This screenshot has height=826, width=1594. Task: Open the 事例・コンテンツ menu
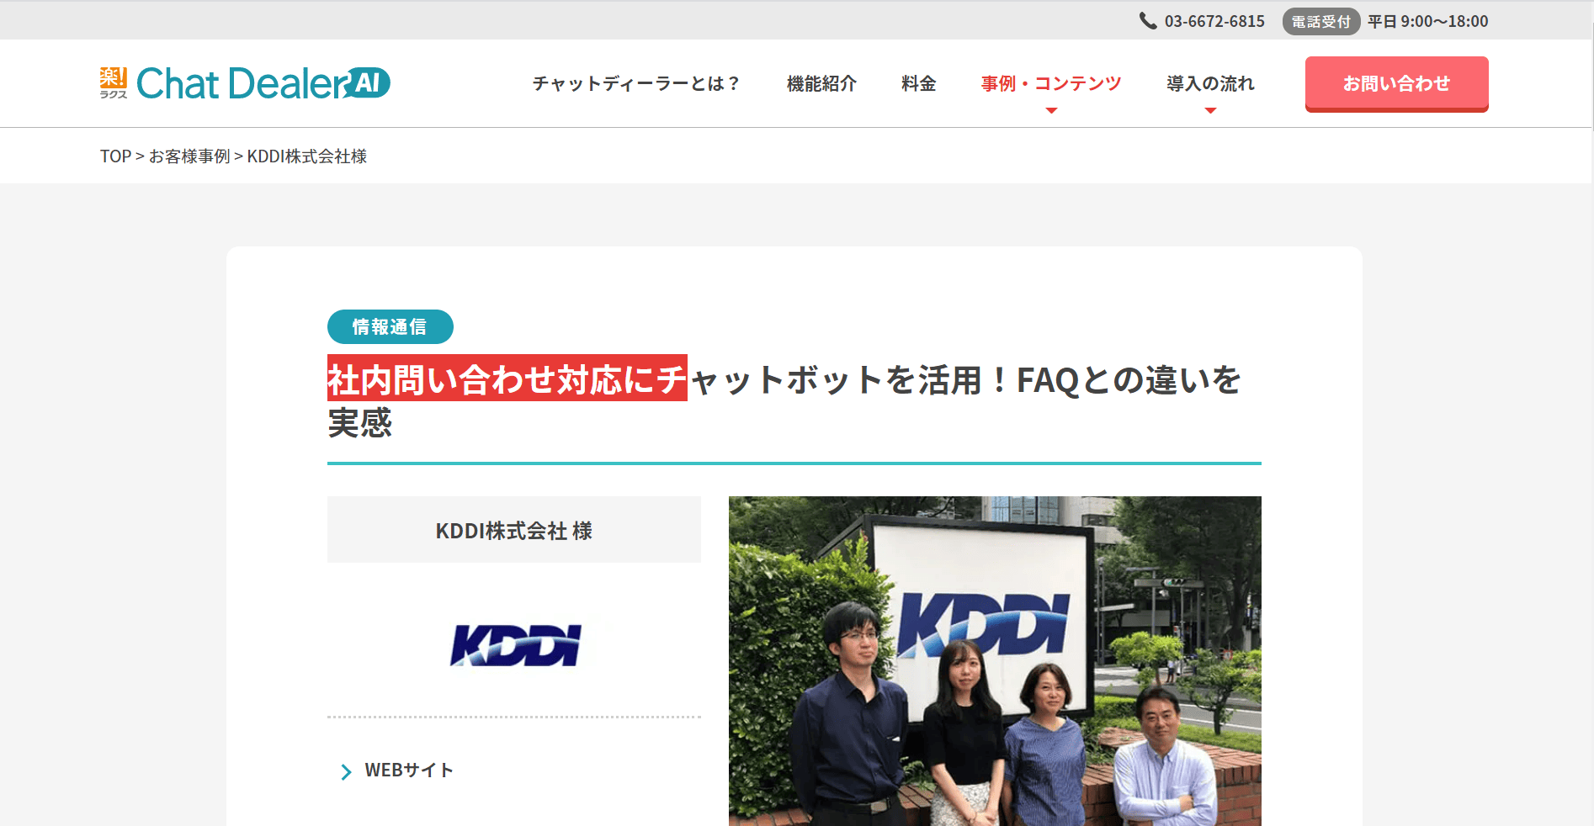coord(1051,84)
